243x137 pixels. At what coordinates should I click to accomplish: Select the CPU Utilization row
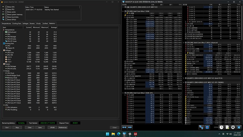coord(30,107)
